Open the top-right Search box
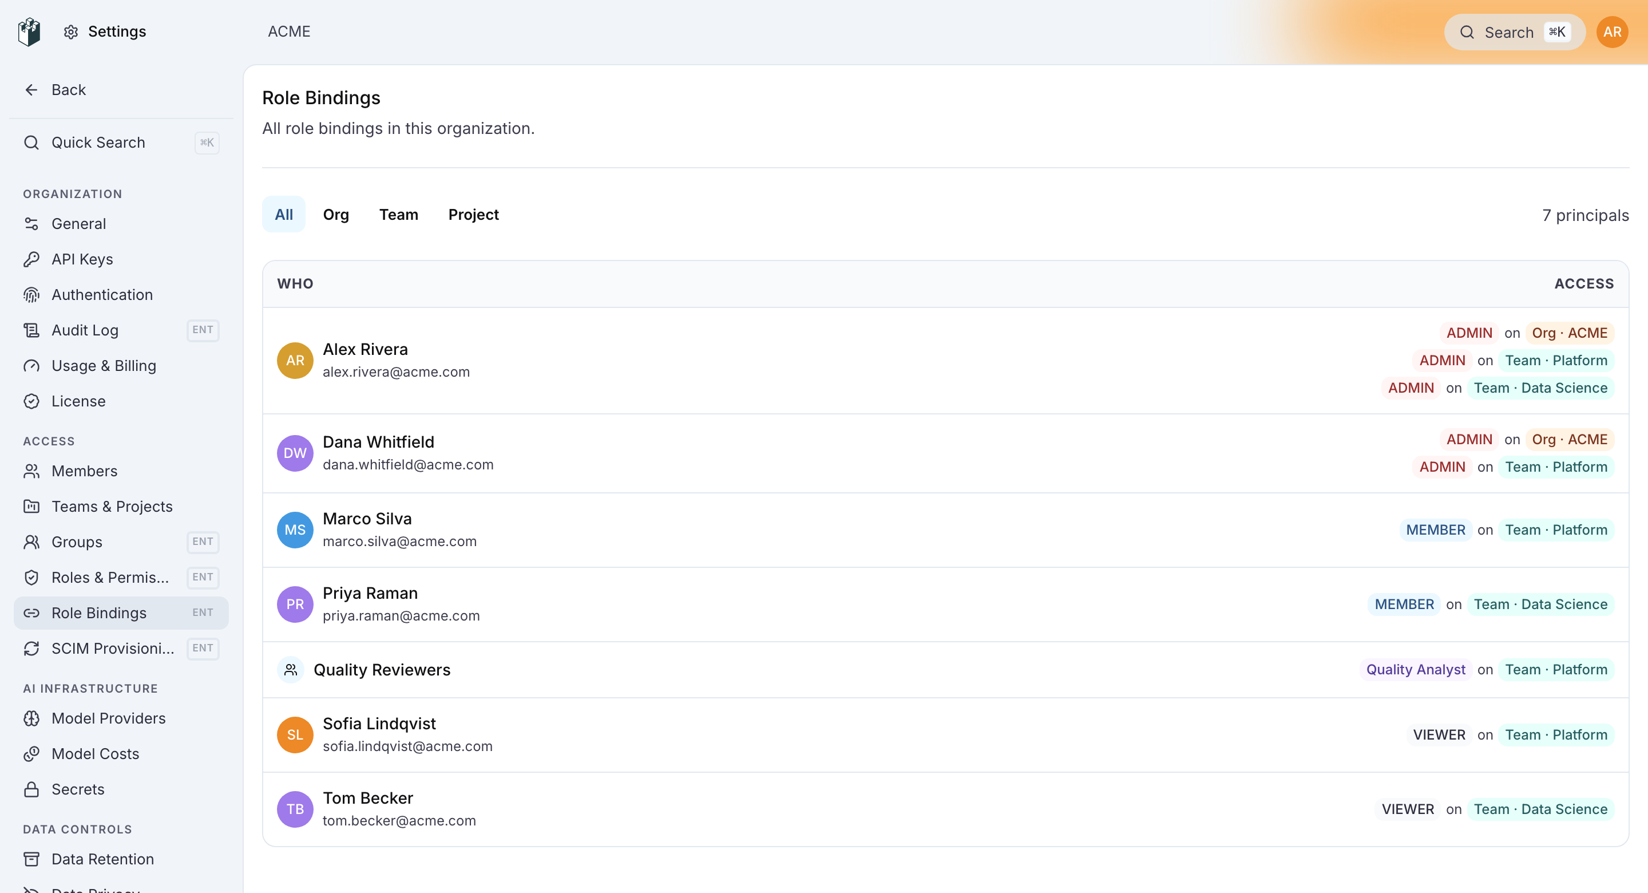Screen dimensions: 1648x893 point(1514,32)
